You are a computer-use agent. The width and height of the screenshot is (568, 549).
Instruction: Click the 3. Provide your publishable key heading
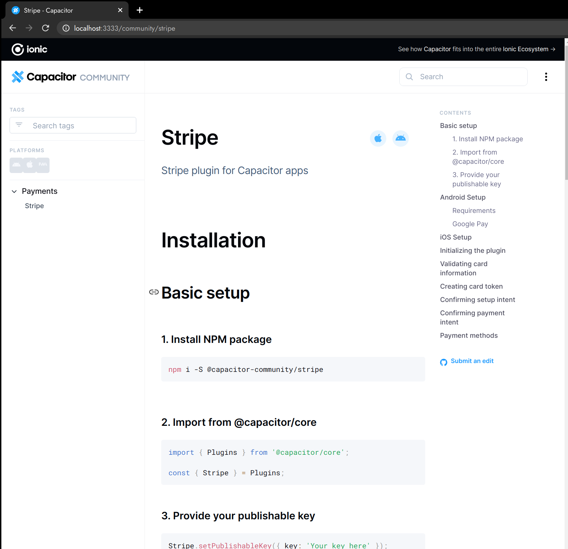coord(238,516)
